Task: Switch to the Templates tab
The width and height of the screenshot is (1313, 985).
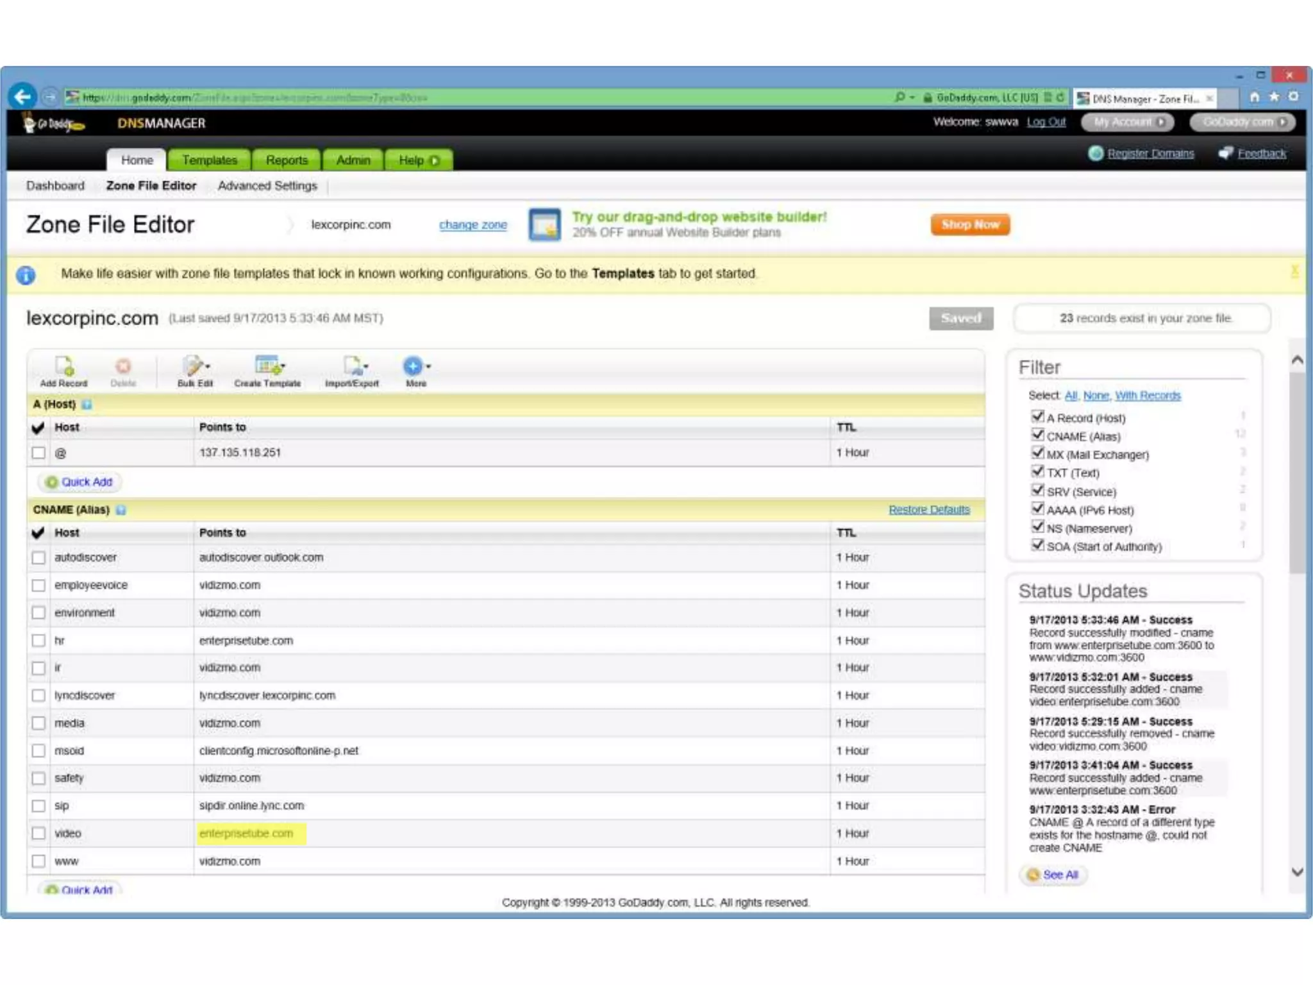Action: click(x=210, y=160)
